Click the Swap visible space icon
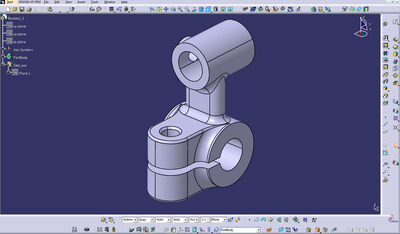 pyautogui.click(x=230, y=9)
